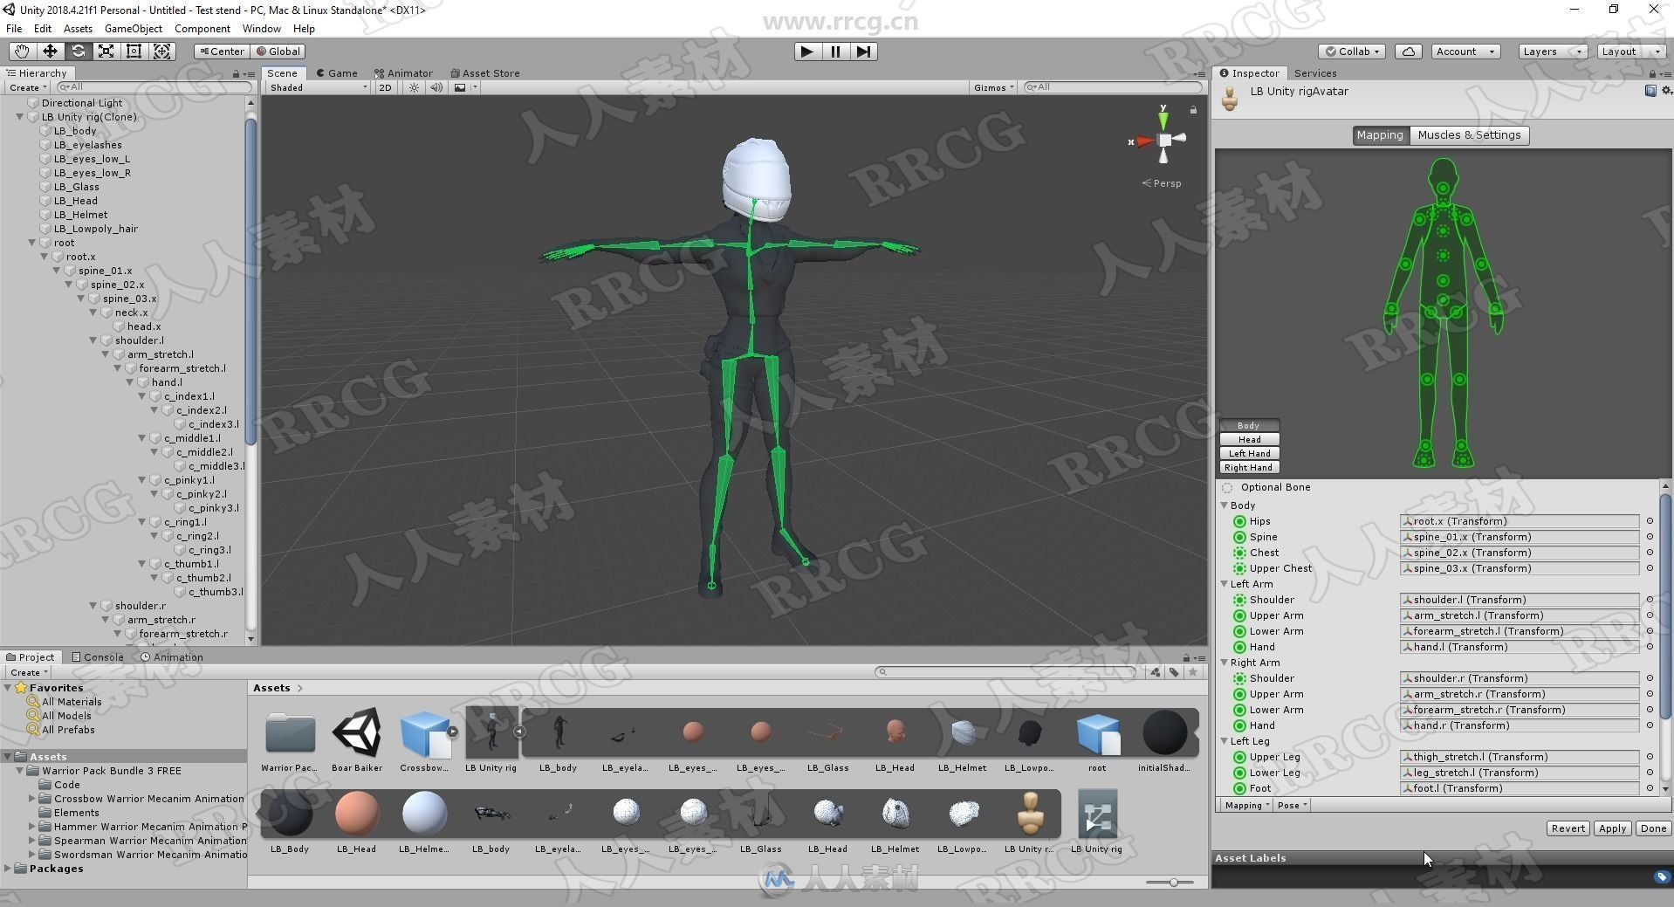Screen dimensions: 1674x907
Task: Select the Rect transform tool
Action: tap(134, 52)
